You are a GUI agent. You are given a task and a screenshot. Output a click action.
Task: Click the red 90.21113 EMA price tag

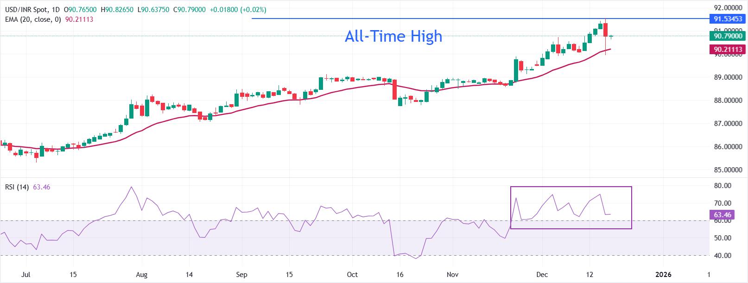point(728,49)
